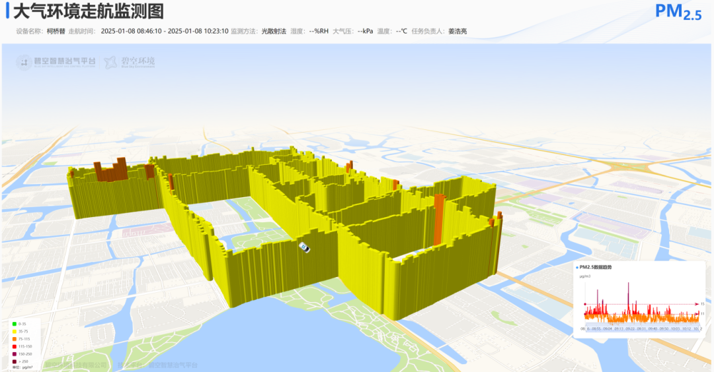Click the 10:03 time label on chart axis
Screen dimensions: 714x372
tap(675, 329)
